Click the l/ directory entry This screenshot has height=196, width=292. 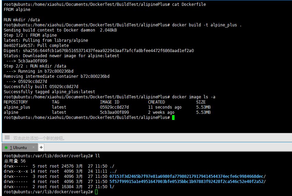click(x=112, y=187)
